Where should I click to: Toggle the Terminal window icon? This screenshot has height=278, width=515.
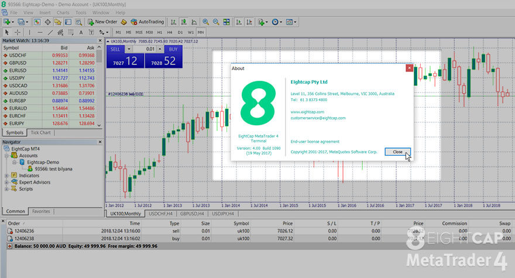click(x=68, y=22)
